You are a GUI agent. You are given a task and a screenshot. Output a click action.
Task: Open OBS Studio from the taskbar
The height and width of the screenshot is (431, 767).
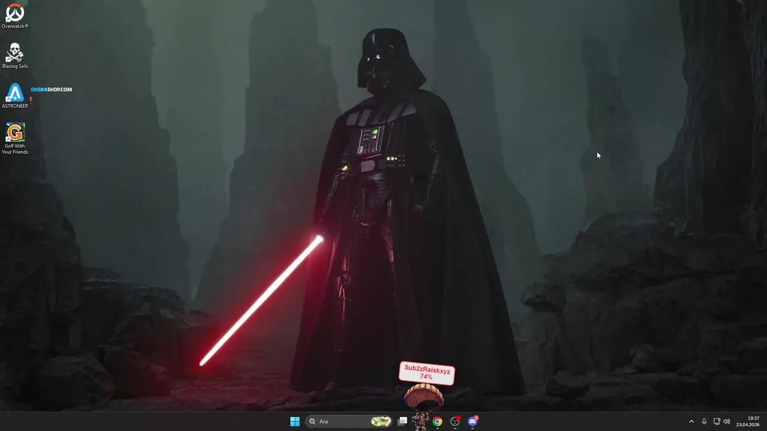455,421
